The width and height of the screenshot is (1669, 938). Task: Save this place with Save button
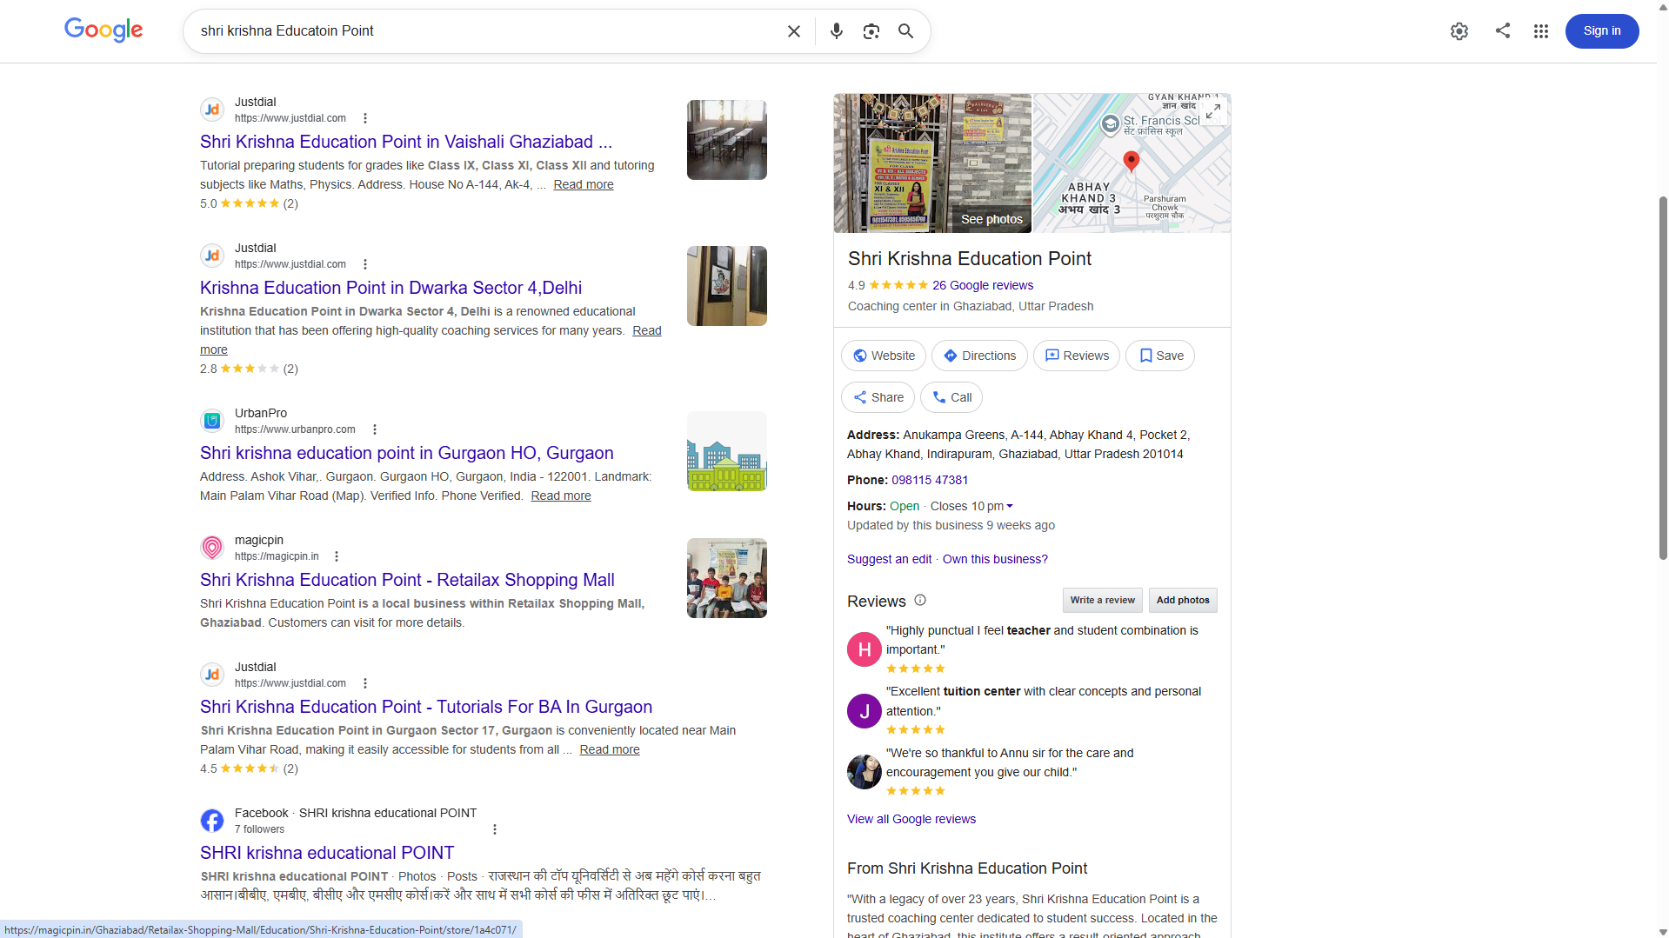pos(1160,356)
